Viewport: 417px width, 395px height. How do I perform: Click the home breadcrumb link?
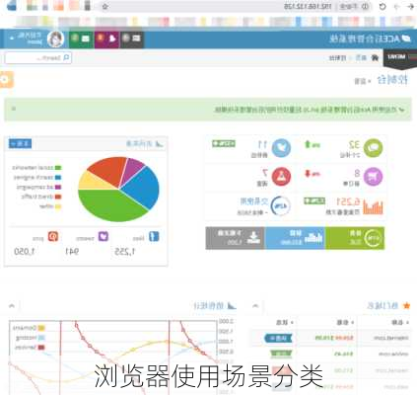[x=361, y=58]
